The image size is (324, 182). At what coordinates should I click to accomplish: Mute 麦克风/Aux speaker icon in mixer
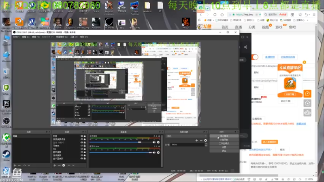point(154,152)
